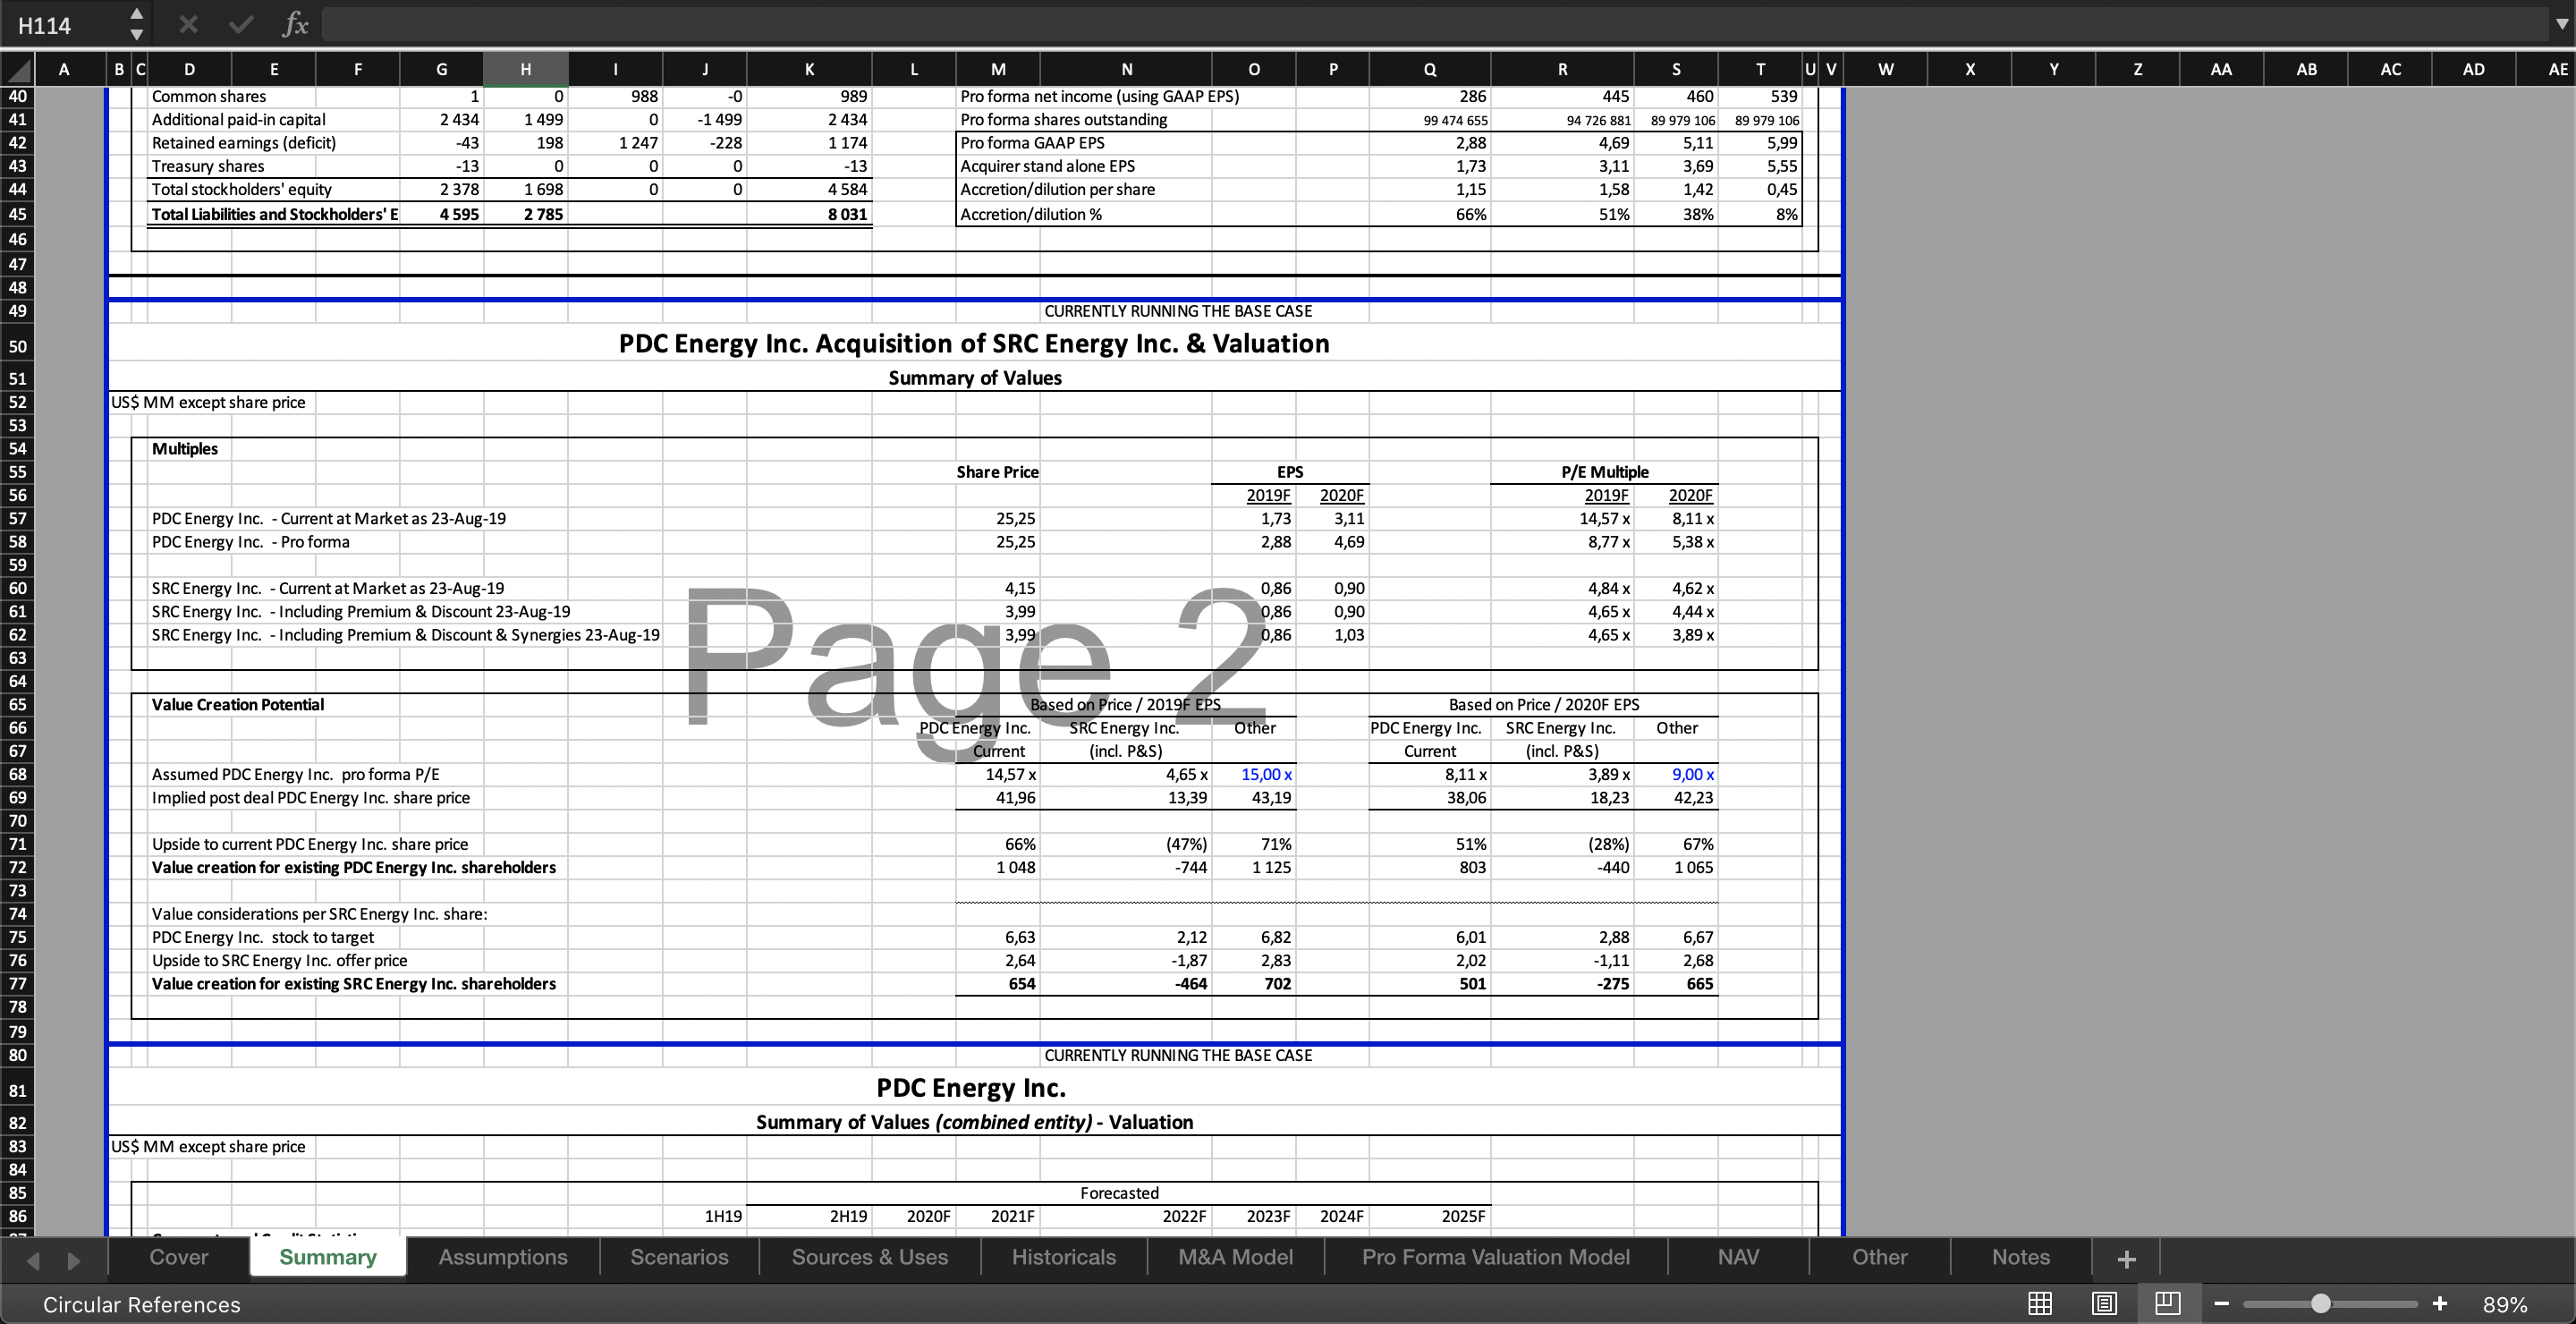The width and height of the screenshot is (2576, 1324).
Task: Select column AA header
Action: [x=2221, y=69]
